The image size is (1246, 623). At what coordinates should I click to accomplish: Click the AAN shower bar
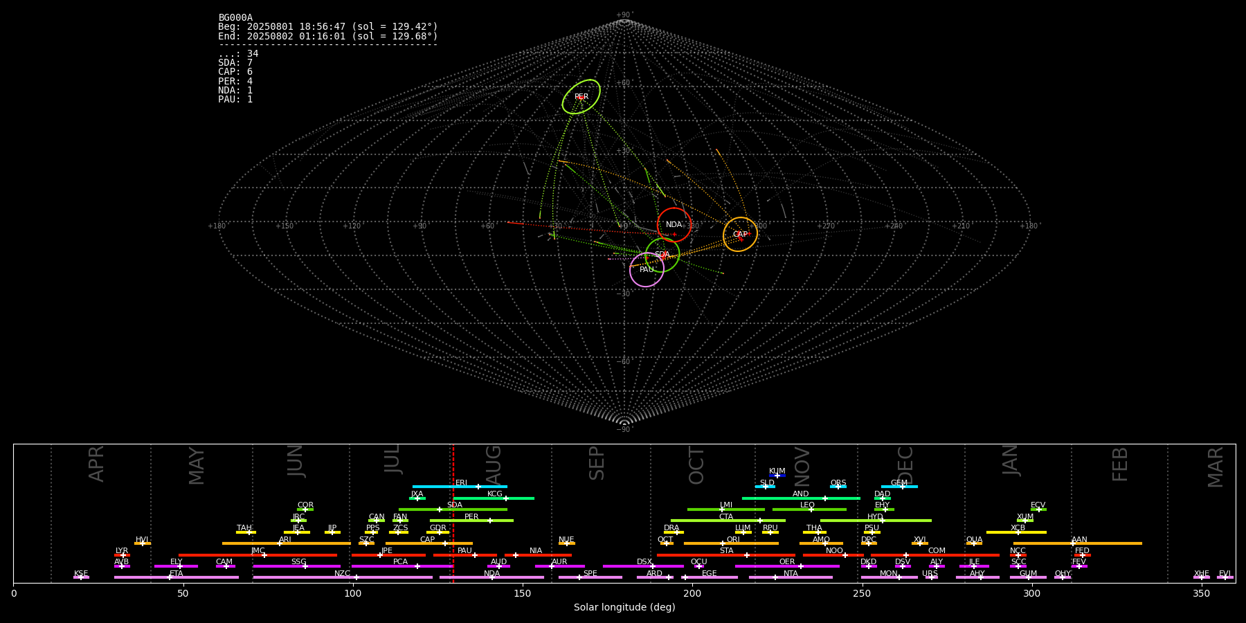pos(1078,543)
